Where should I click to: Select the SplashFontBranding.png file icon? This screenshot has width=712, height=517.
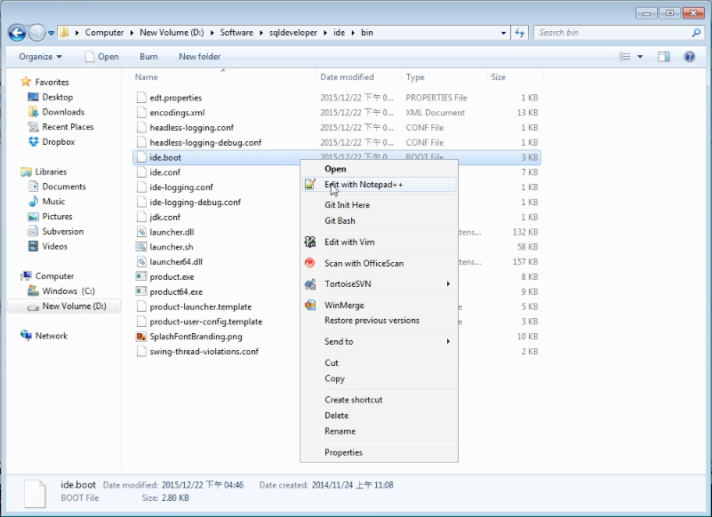click(141, 337)
